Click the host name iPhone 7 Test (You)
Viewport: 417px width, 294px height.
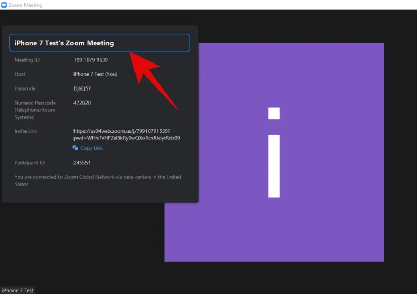(x=95, y=74)
